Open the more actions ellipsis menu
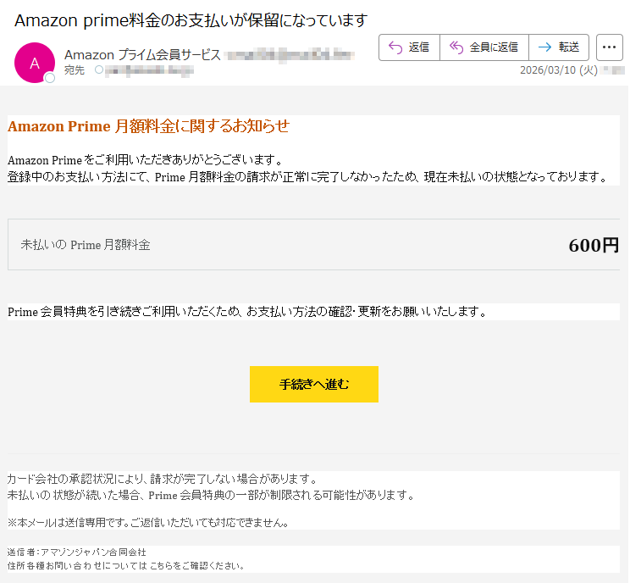 tap(609, 47)
